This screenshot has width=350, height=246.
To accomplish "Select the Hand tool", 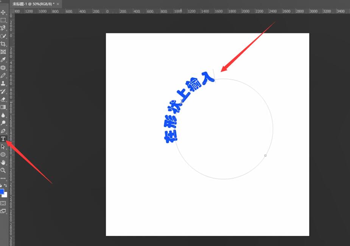I will [3, 163].
